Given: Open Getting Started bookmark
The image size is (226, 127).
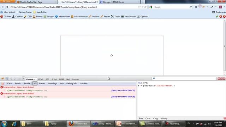Looking at the screenshot, I should 24,12.
